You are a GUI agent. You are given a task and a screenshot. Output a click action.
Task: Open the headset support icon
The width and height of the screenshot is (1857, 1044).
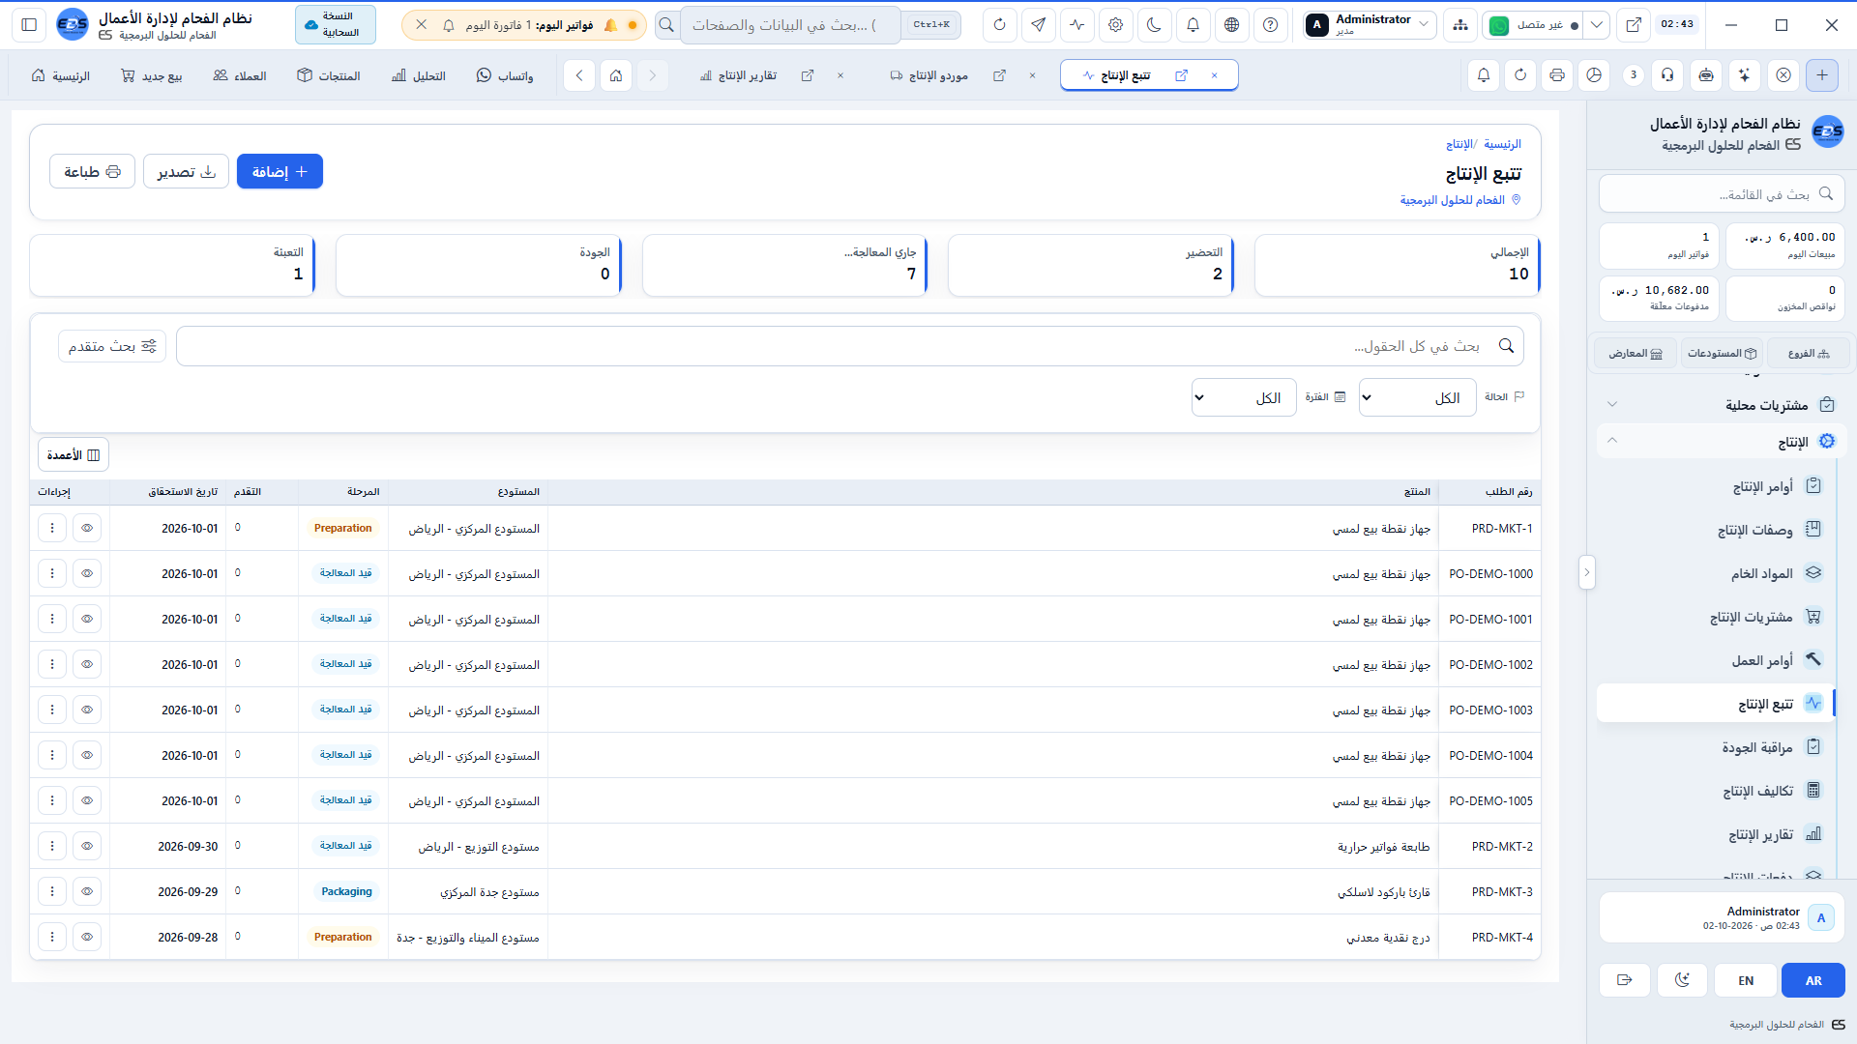(x=1667, y=75)
